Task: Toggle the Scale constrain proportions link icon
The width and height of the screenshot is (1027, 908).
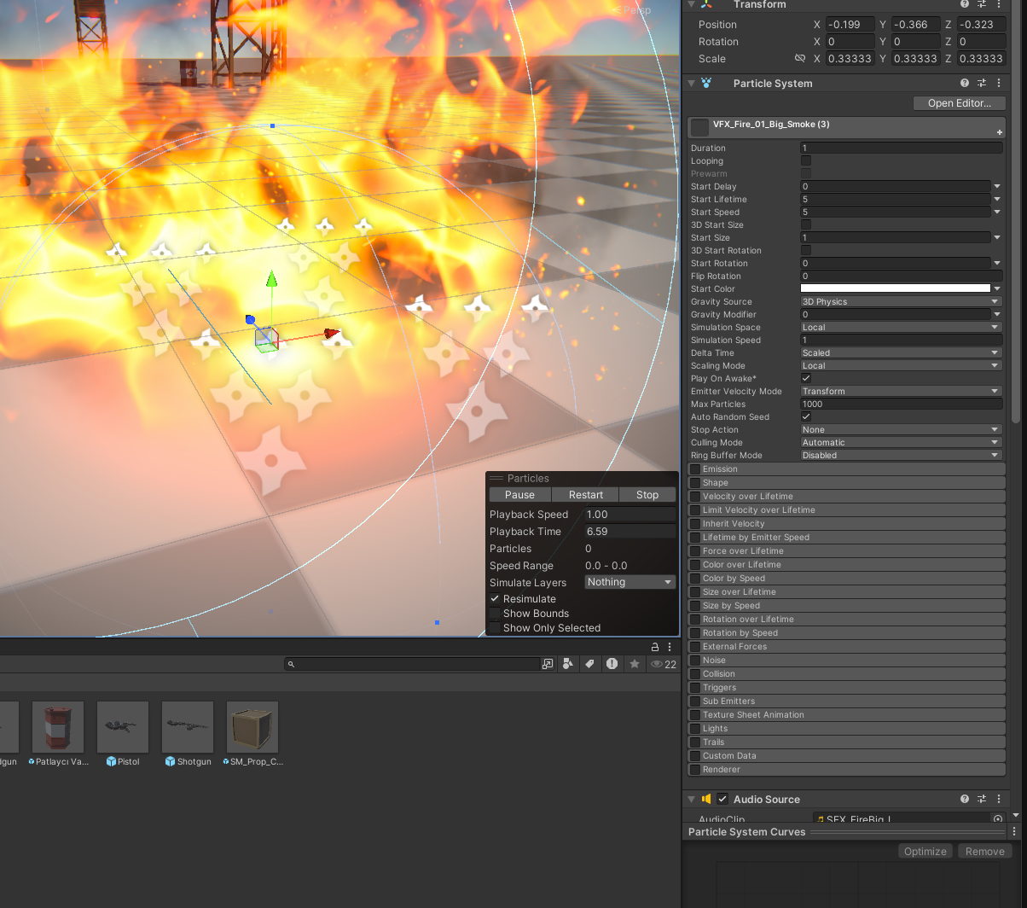Action: coord(799,59)
